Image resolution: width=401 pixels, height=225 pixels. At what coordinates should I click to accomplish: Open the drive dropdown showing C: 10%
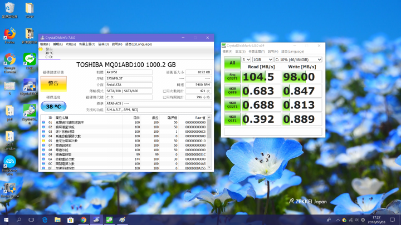pos(298,59)
